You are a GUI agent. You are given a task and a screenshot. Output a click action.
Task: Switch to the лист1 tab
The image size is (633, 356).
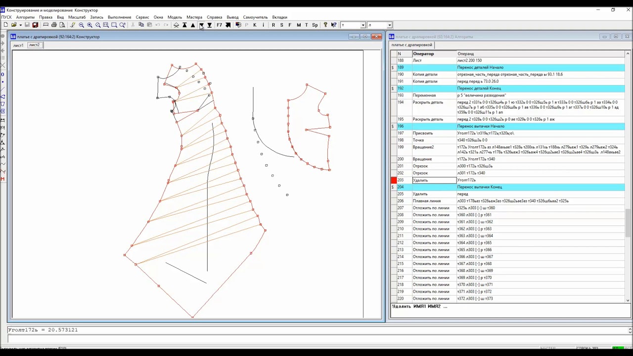point(18,45)
